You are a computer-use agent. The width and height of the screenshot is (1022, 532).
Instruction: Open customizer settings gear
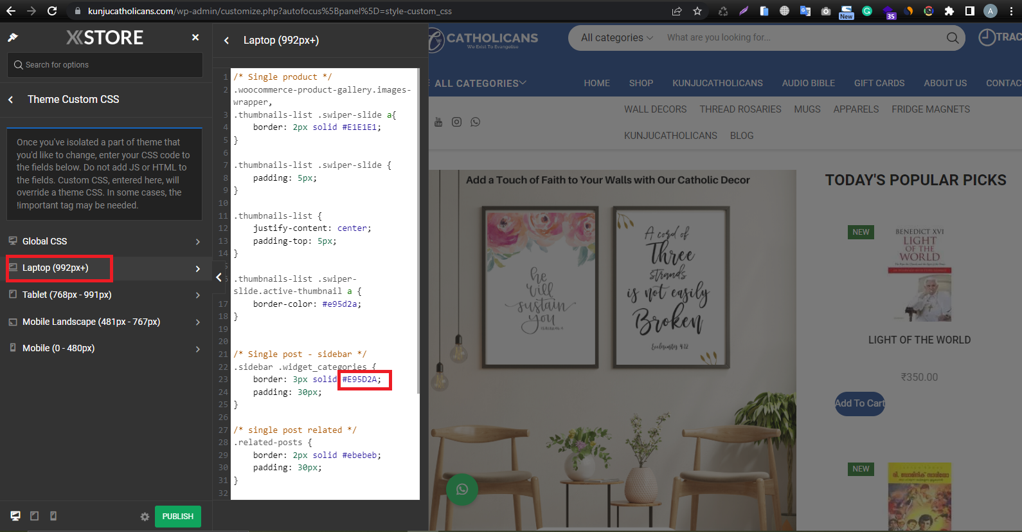(145, 517)
